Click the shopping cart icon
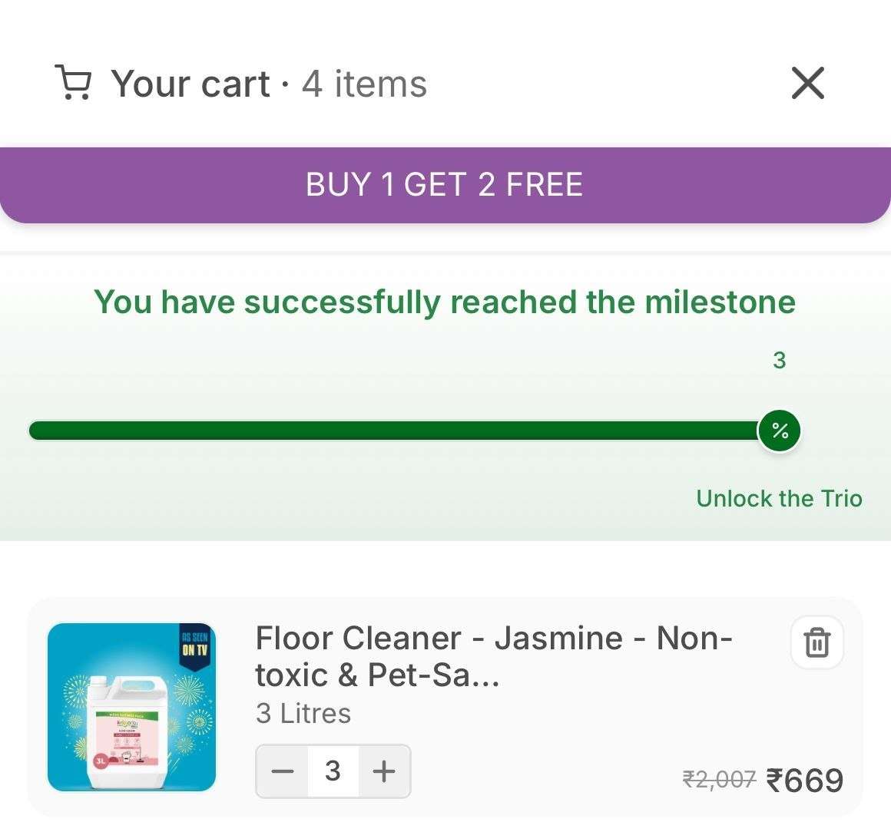 73,83
